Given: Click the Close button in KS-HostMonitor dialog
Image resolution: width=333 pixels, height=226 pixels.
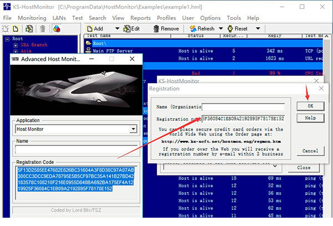Looking at the screenshot, I should 304,168.
